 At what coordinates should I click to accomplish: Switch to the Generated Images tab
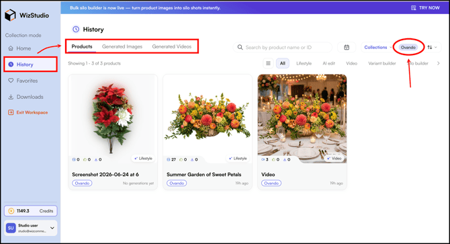coord(122,46)
